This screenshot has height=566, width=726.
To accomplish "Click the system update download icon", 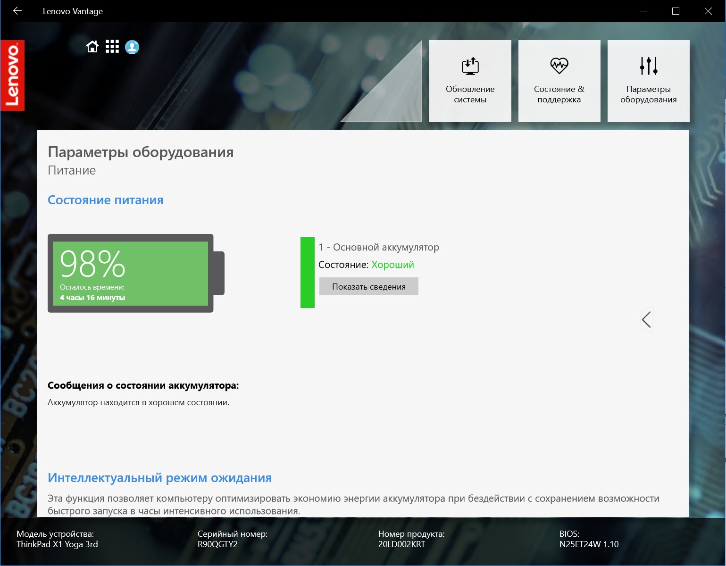I will point(470,66).
